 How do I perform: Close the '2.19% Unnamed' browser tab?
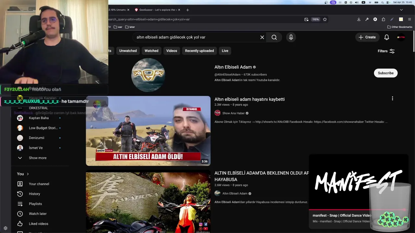128,10
